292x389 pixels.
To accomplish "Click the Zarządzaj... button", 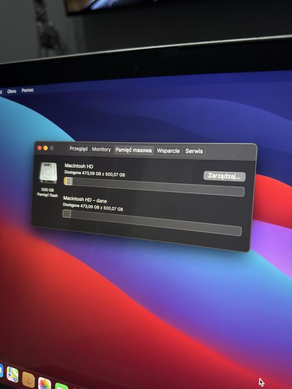I will tap(224, 176).
